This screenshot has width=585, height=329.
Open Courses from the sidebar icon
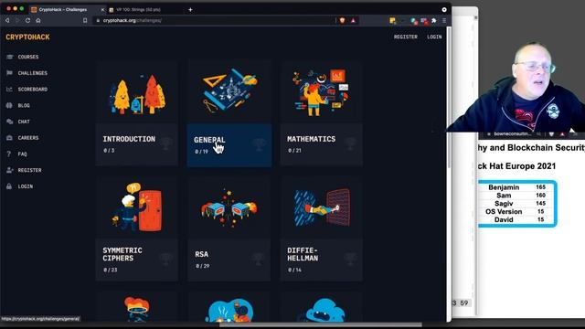[10, 57]
